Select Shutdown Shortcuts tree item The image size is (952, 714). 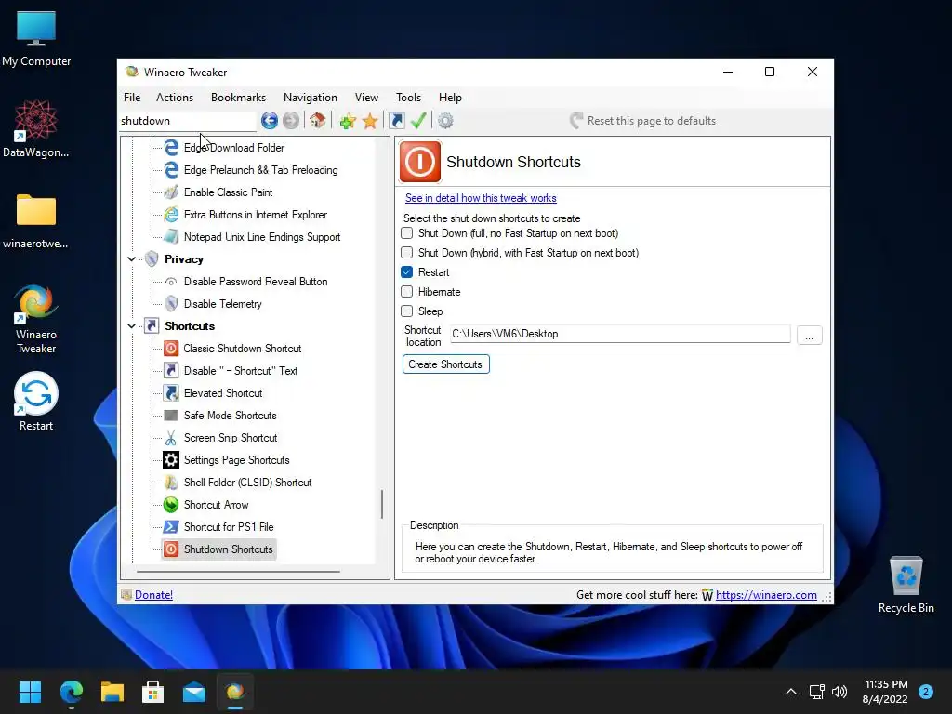[x=229, y=549]
